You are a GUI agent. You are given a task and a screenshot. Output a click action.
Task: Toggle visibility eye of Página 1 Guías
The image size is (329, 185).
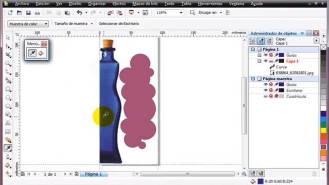point(265,55)
